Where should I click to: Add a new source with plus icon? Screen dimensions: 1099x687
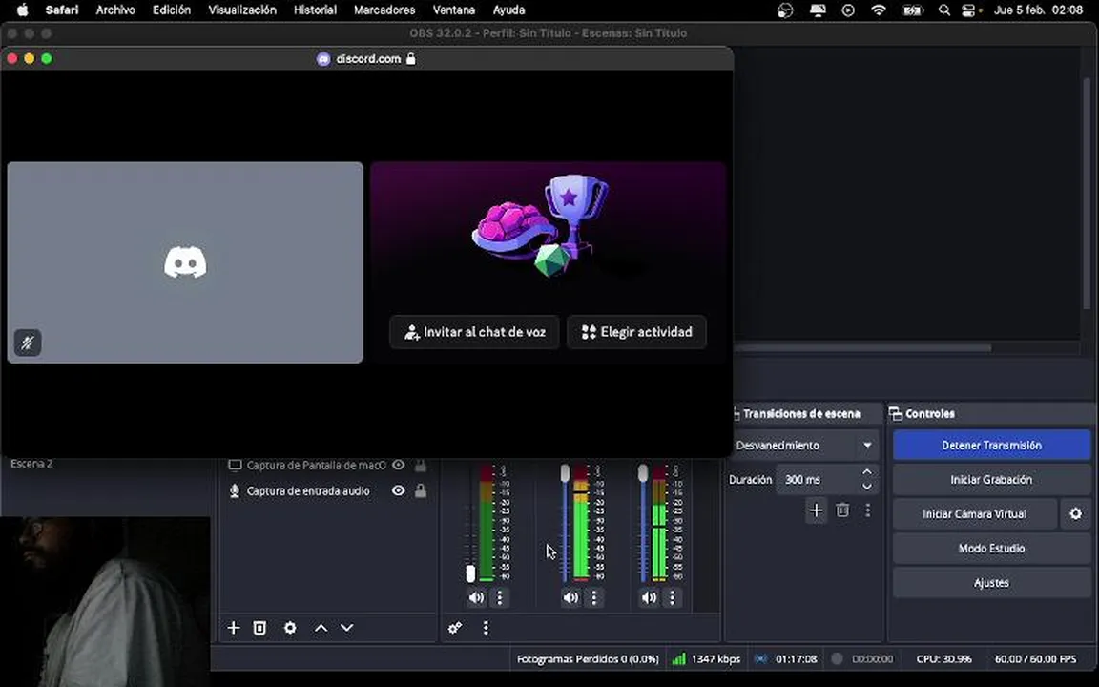(x=234, y=628)
